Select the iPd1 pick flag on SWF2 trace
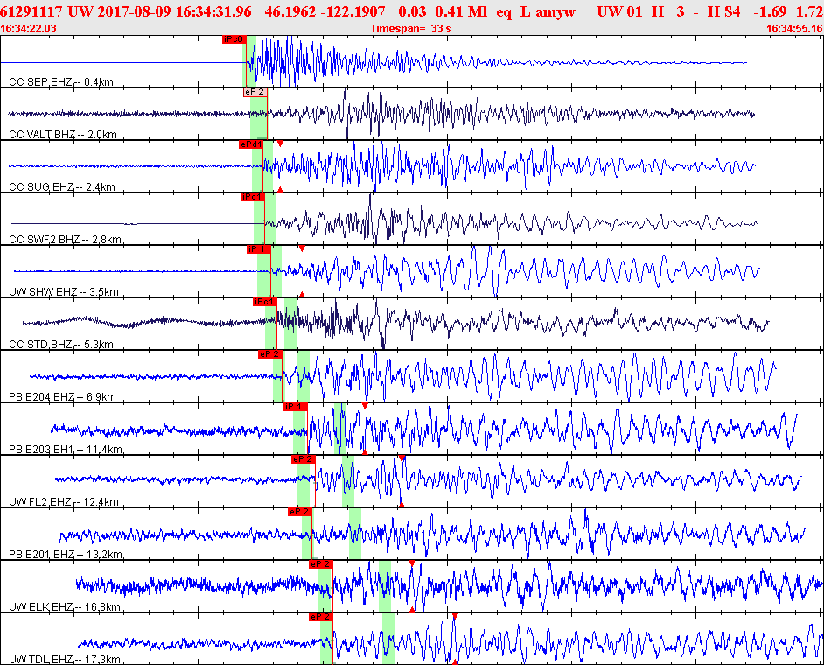The image size is (824, 665). click(252, 197)
